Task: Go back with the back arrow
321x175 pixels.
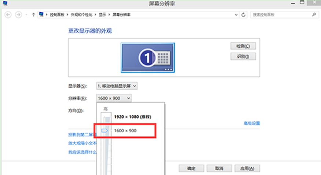Action: pos(8,15)
